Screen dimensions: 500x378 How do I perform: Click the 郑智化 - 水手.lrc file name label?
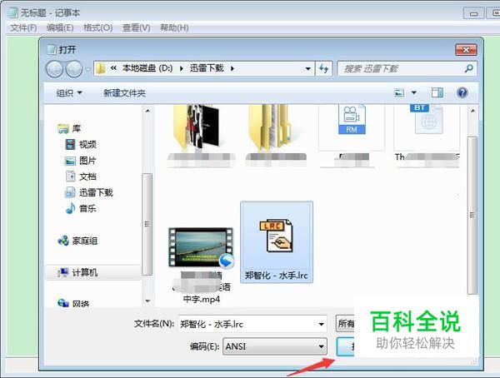point(276,276)
